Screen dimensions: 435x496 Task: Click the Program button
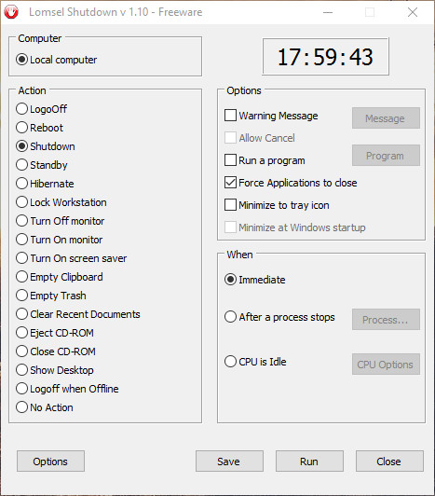tap(386, 156)
